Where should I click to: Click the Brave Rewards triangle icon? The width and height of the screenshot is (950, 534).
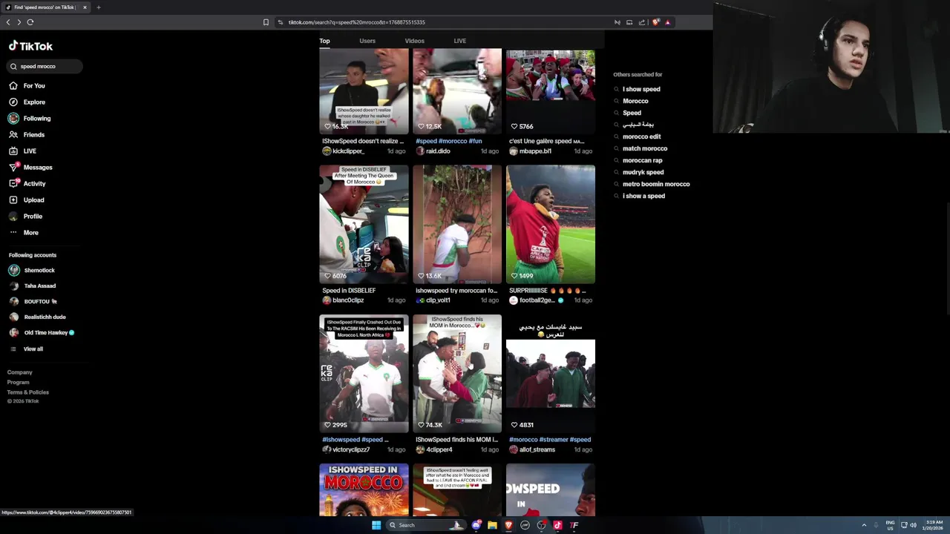pos(667,22)
